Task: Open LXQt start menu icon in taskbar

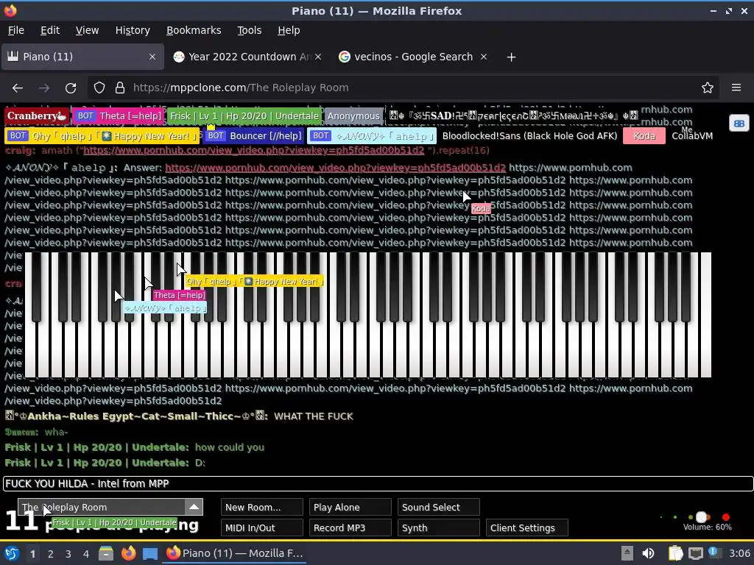Action: [12, 553]
